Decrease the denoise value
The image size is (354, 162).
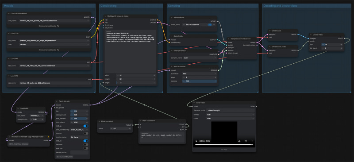coord(184,81)
